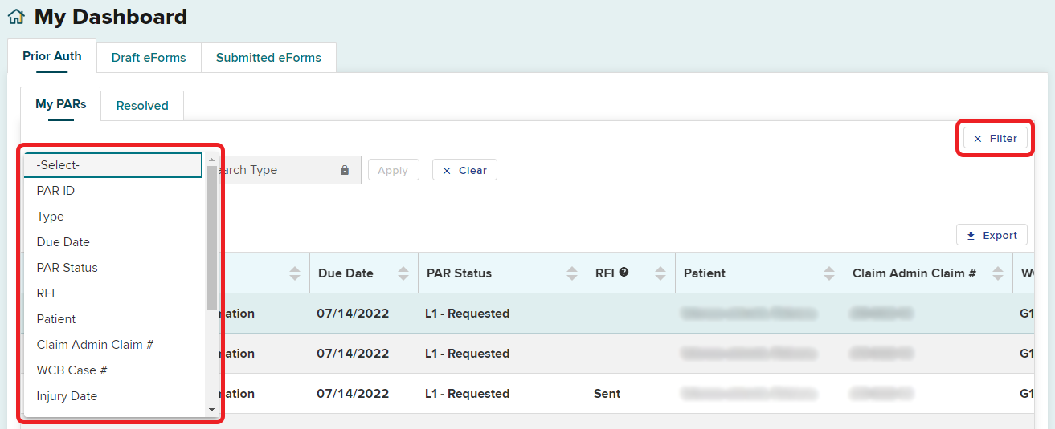Switch to the Draft eForms tab
The width and height of the screenshot is (1055, 429).
(x=149, y=58)
